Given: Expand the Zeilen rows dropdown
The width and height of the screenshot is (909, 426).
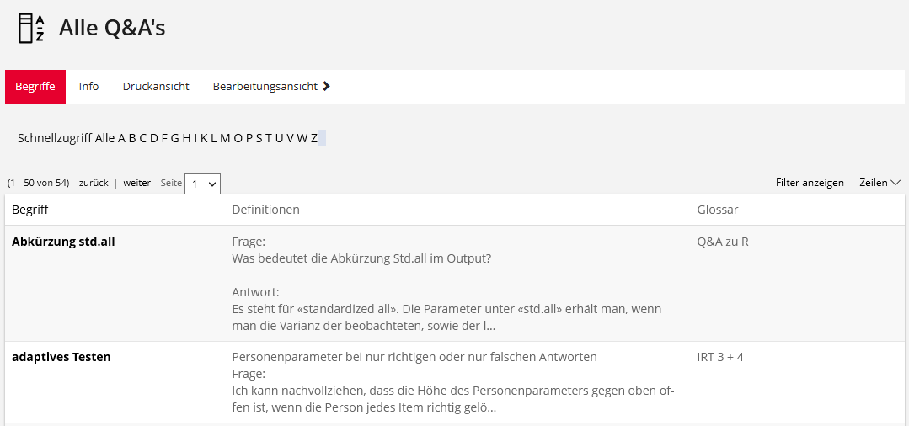Looking at the screenshot, I should tap(880, 183).
